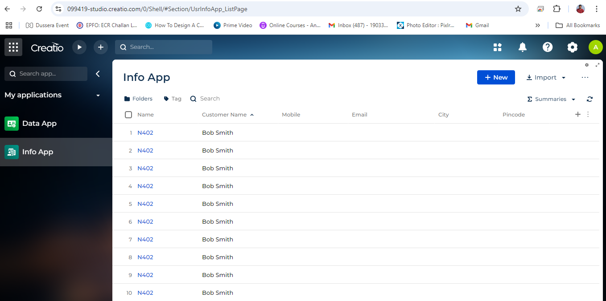Collapse the left sidebar with chevron
The width and height of the screenshot is (606, 301).
pos(98,74)
